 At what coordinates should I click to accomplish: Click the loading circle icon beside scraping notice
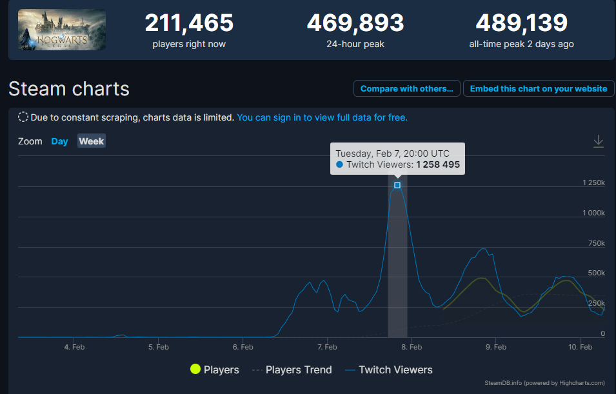coord(23,117)
